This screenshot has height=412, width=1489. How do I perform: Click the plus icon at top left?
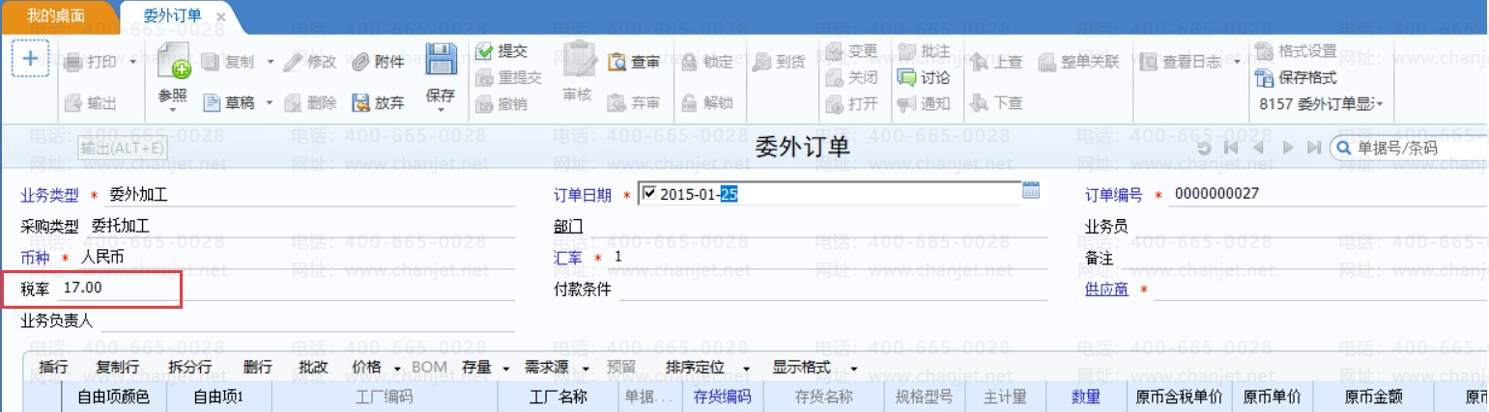[x=30, y=58]
